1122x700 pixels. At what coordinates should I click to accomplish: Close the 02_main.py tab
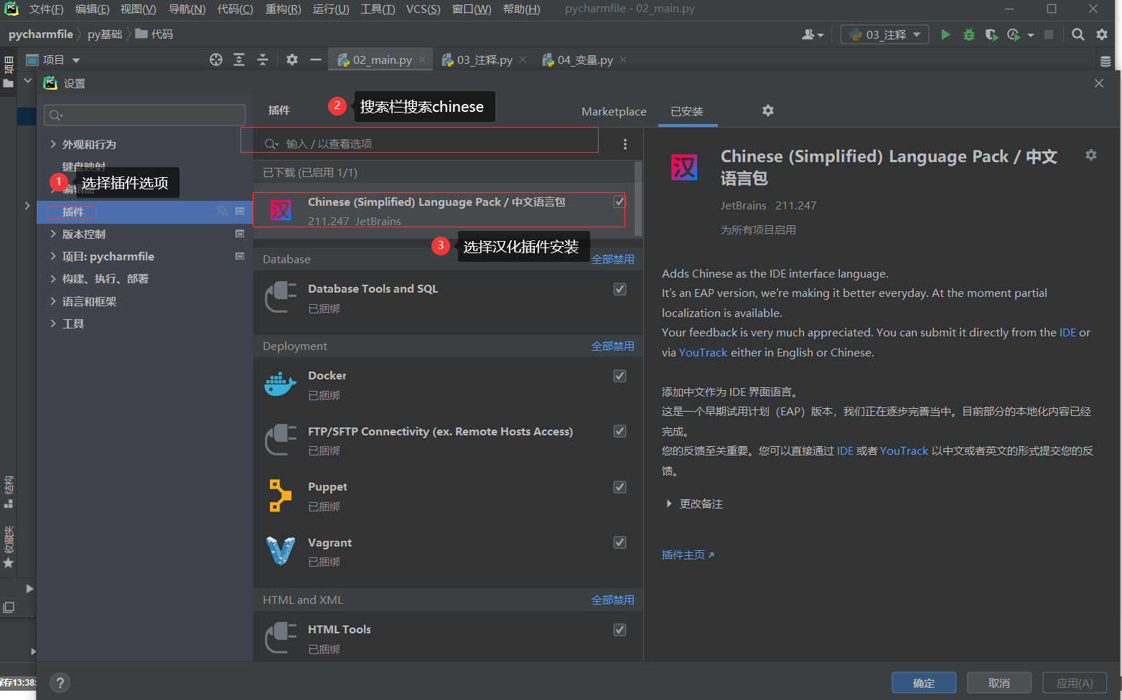pyautogui.click(x=422, y=60)
